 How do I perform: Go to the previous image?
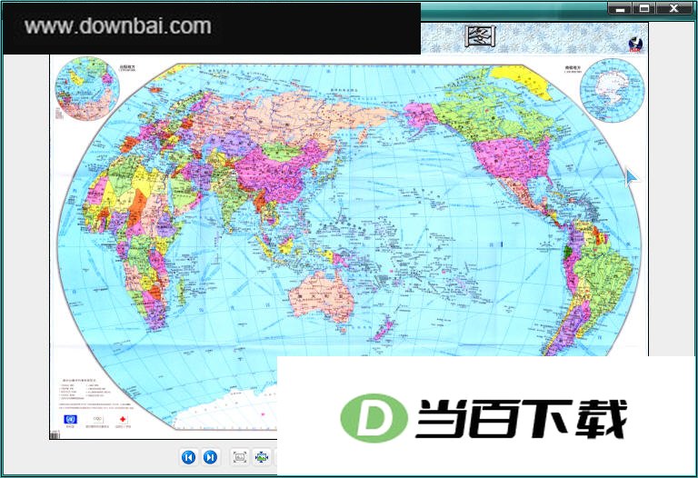click(188, 457)
